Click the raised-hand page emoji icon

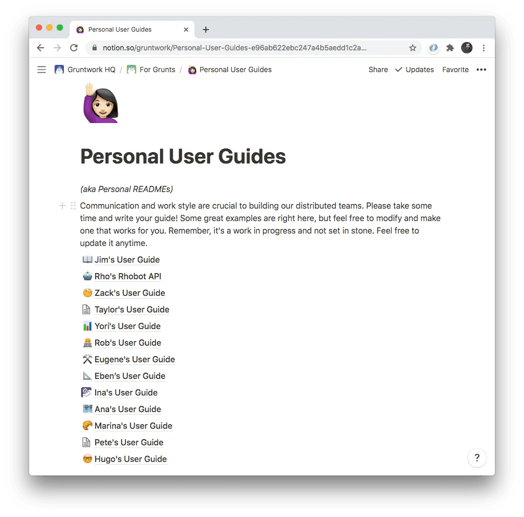pyautogui.click(x=101, y=103)
